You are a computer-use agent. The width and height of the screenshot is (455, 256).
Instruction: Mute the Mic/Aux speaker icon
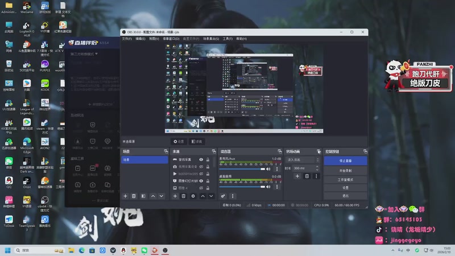pos(268,169)
